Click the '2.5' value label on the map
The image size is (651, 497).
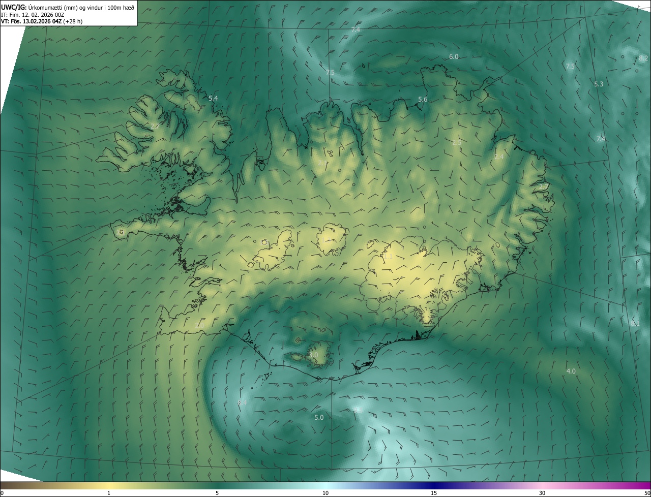[x=457, y=143]
